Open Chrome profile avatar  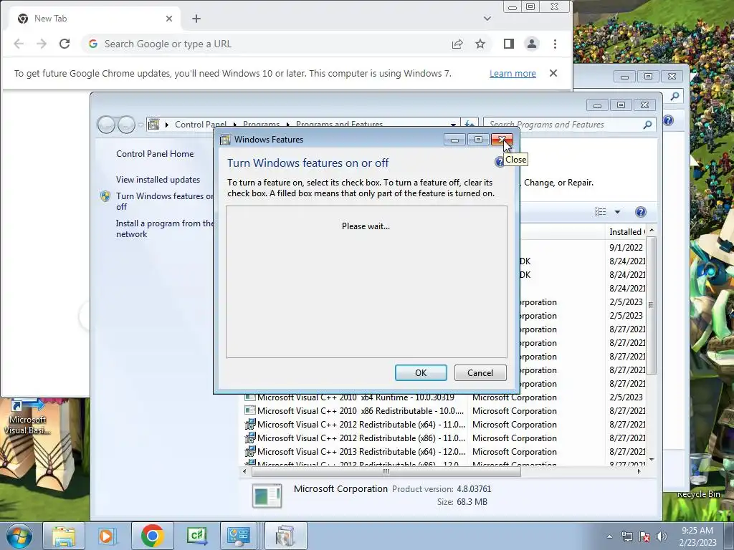[532, 44]
